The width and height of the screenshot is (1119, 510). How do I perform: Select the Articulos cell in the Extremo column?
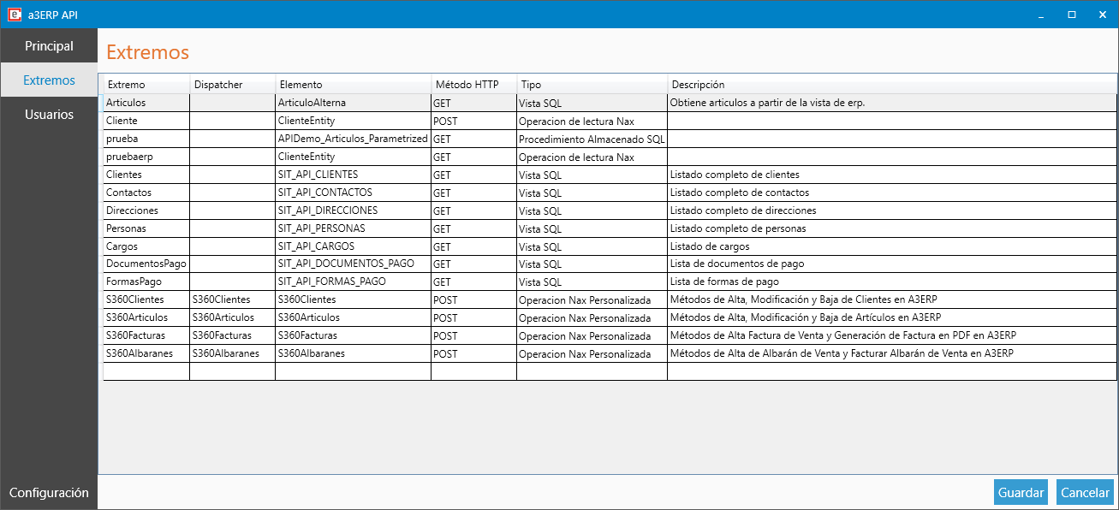[146, 103]
